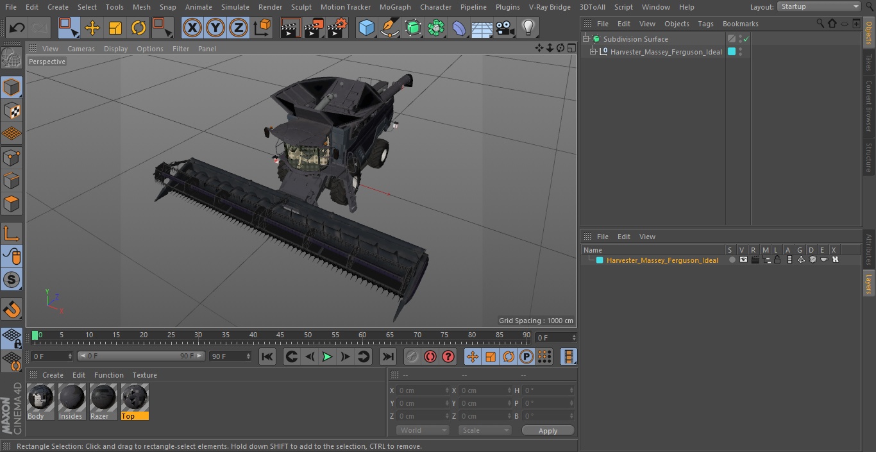Step to the next frame
Image resolution: width=876 pixels, height=452 pixels.
(345, 356)
